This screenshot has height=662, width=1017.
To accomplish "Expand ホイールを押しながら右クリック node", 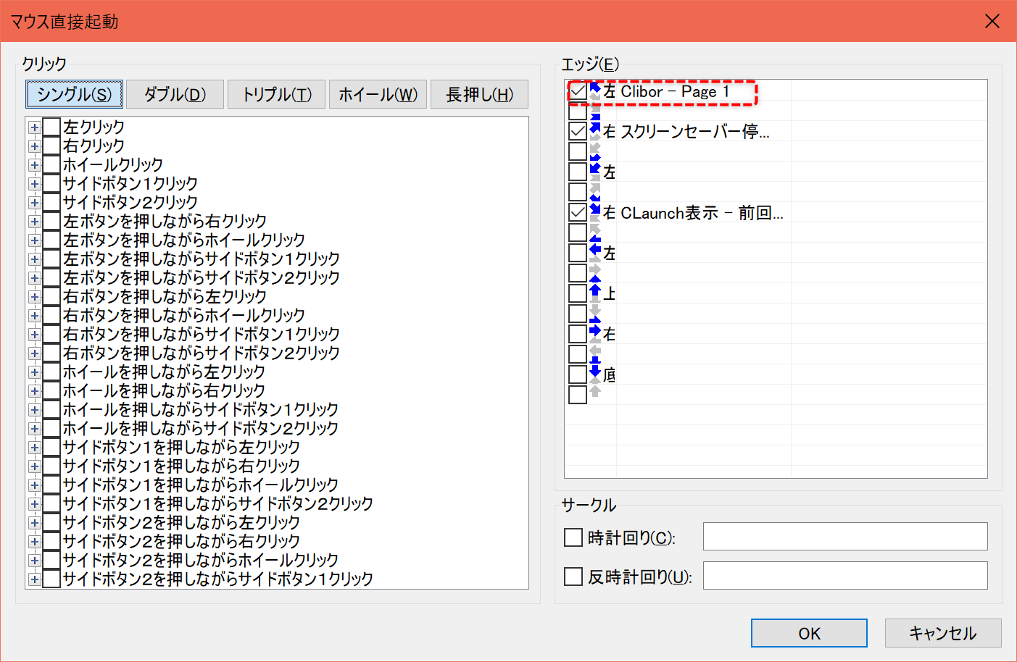I will (x=34, y=391).
